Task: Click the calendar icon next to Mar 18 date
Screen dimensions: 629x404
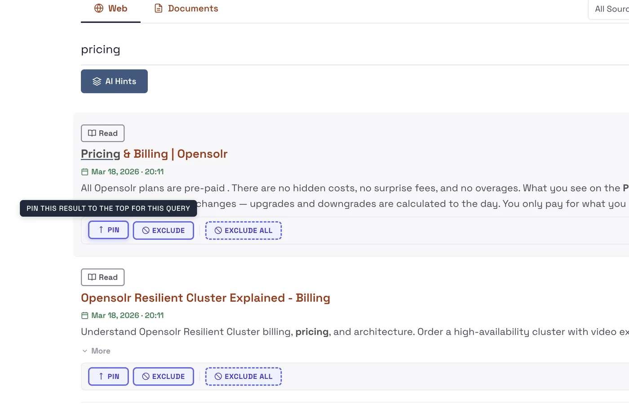Action: tap(84, 171)
